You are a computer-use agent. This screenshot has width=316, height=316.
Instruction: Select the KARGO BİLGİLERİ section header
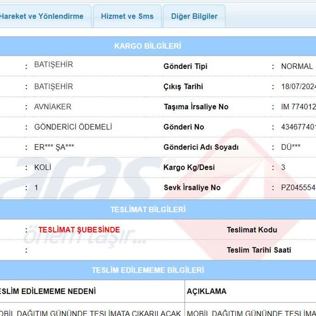(148, 46)
